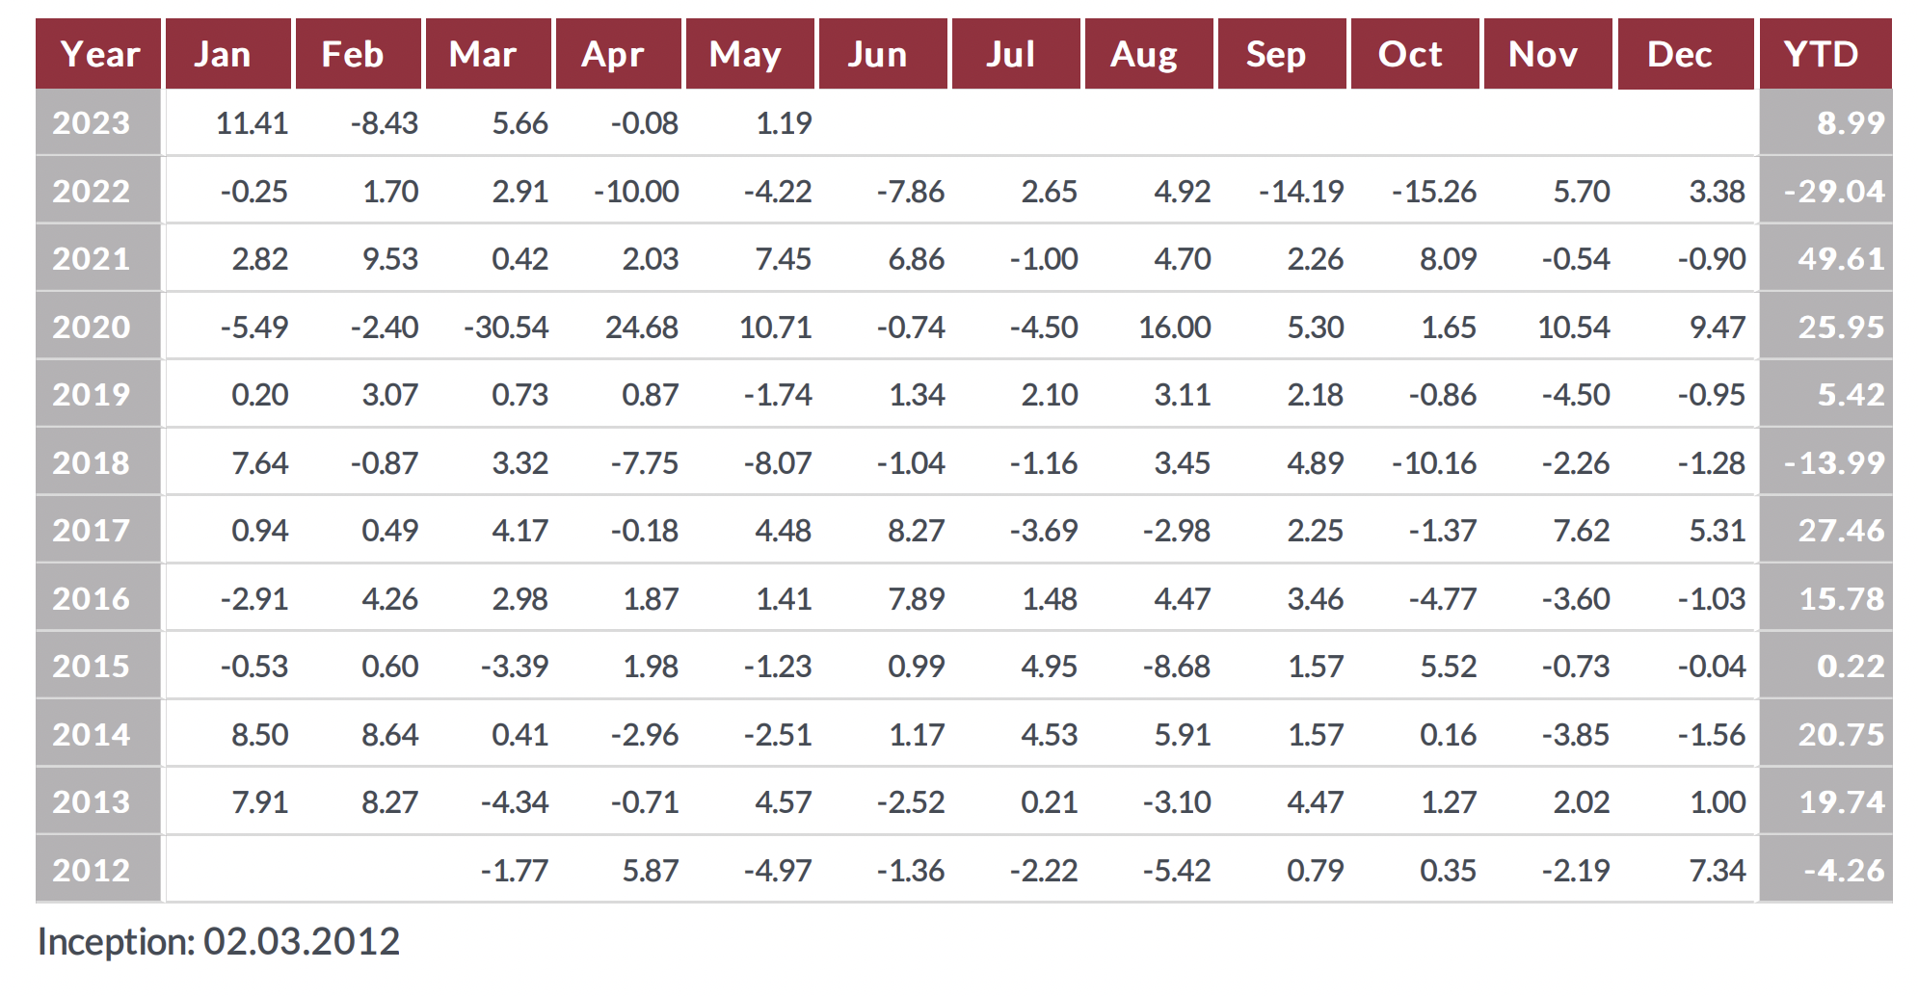This screenshot has width=1918, height=996.
Task: Select the YTD column header
Action: pos(1822,54)
